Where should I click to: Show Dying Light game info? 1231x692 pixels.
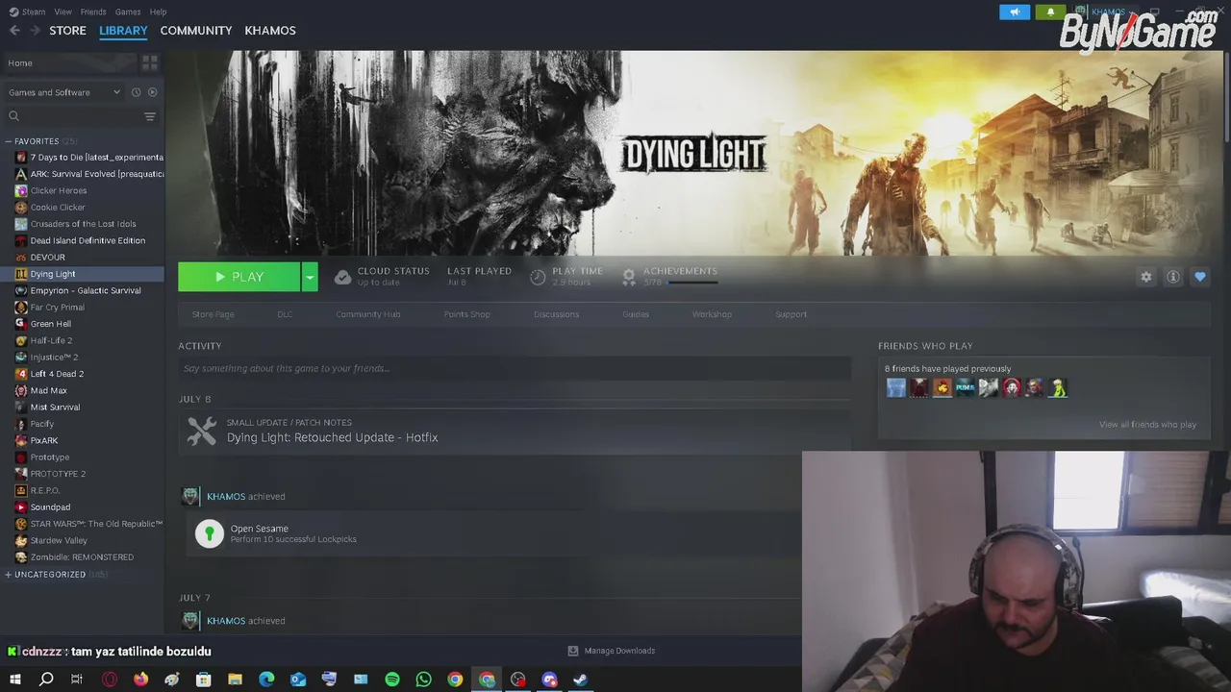(1173, 277)
